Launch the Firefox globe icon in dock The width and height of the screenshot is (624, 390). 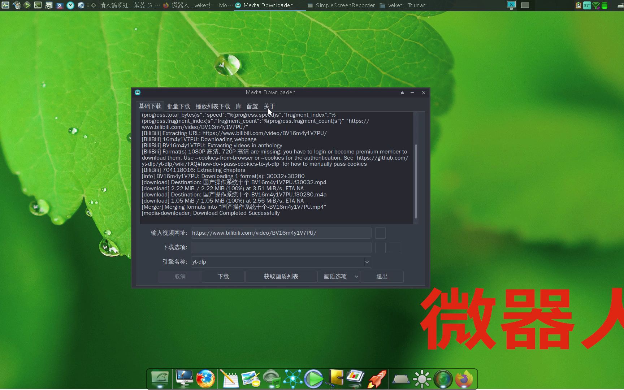click(x=205, y=379)
